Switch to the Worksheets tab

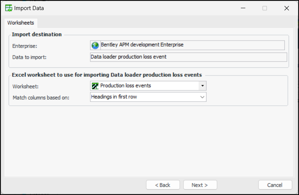[x=21, y=23]
